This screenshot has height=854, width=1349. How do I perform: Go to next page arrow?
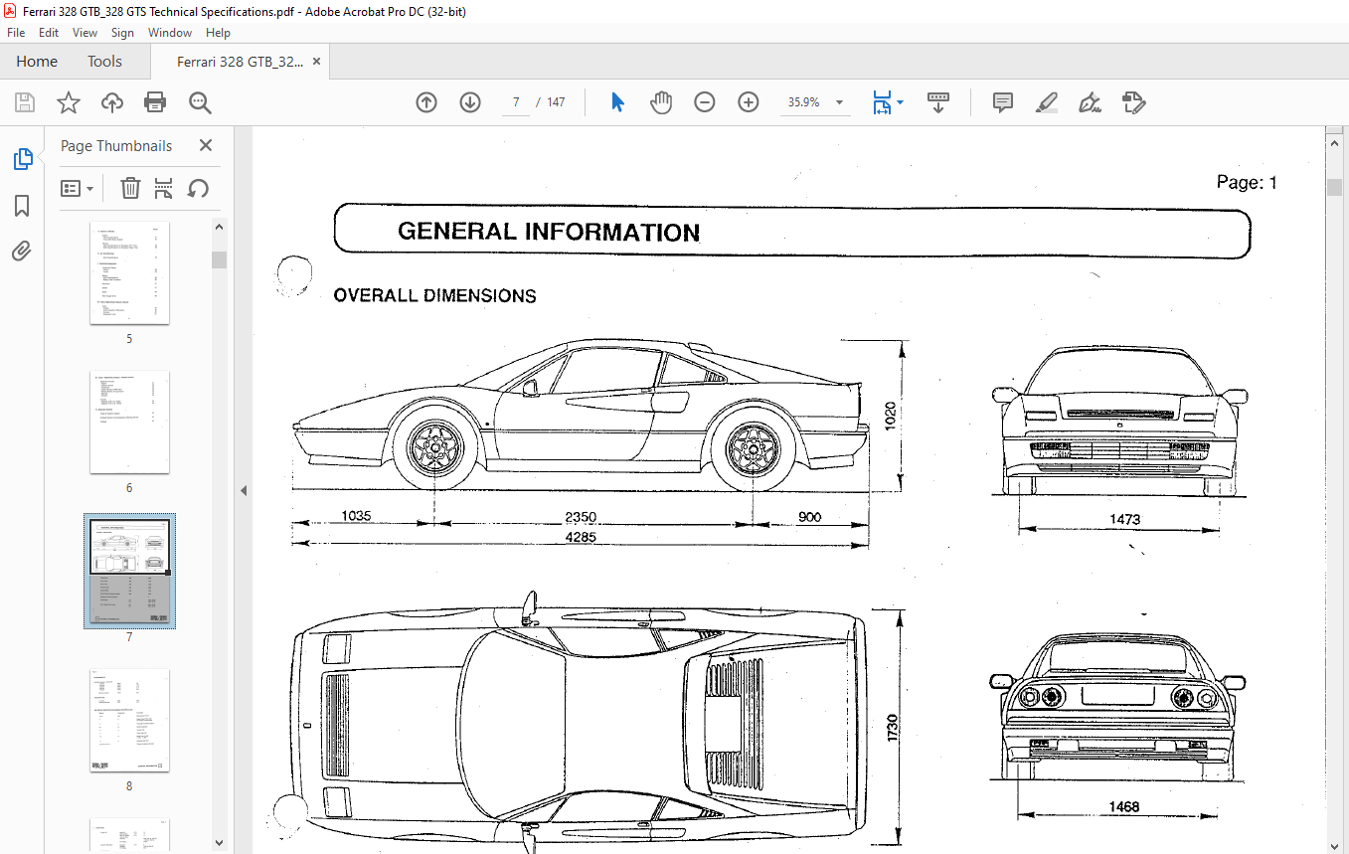tap(470, 102)
